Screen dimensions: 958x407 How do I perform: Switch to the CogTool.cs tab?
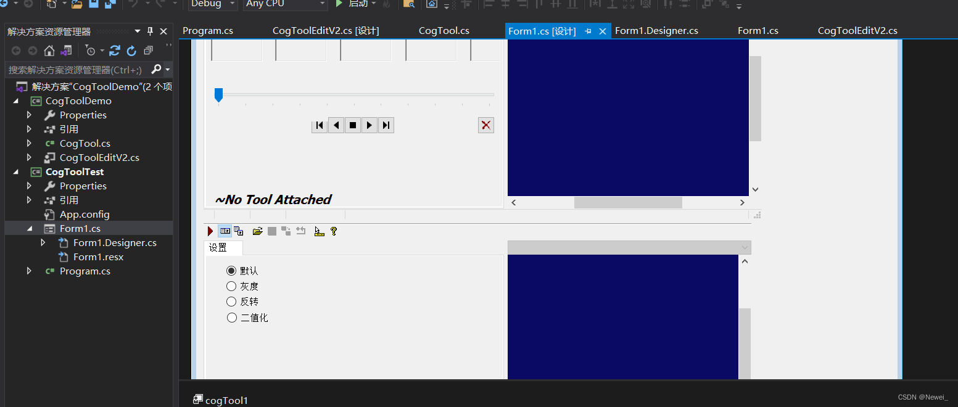tap(444, 31)
